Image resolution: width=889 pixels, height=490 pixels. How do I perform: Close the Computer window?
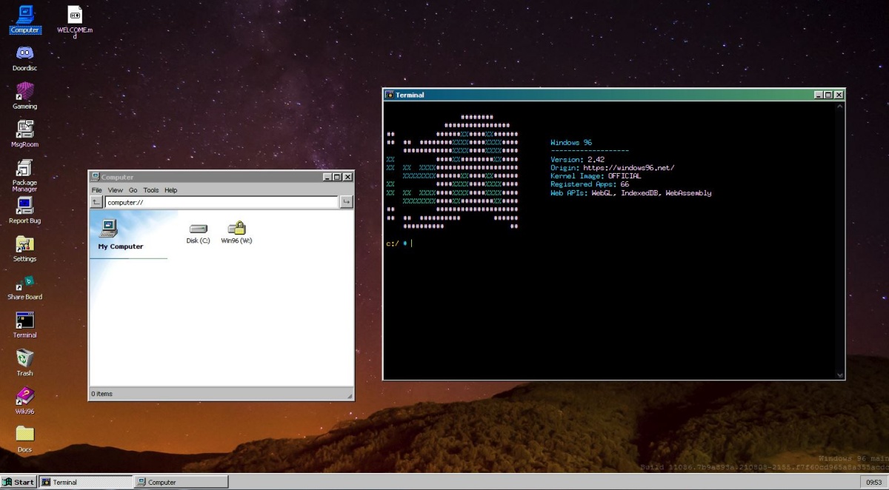coord(347,177)
